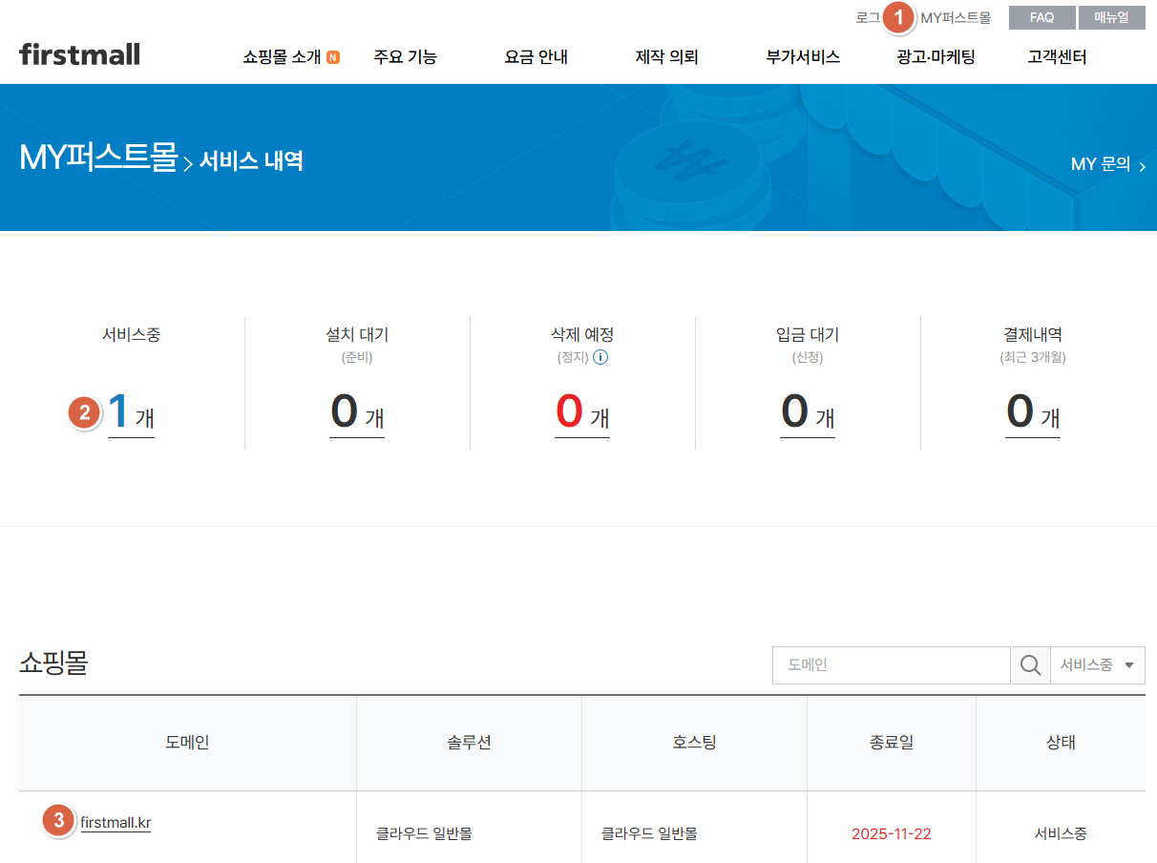Click the 종료일 date 2025-11-22
Image resolution: width=1157 pixels, height=863 pixels.
(892, 833)
